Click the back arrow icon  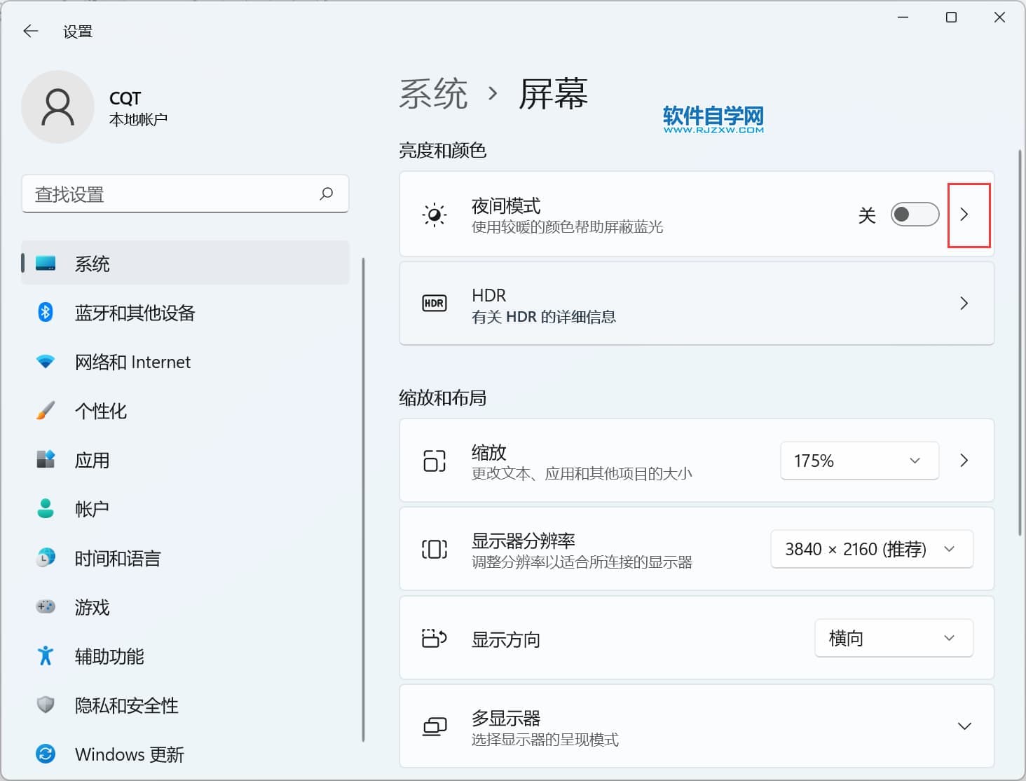(30, 31)
